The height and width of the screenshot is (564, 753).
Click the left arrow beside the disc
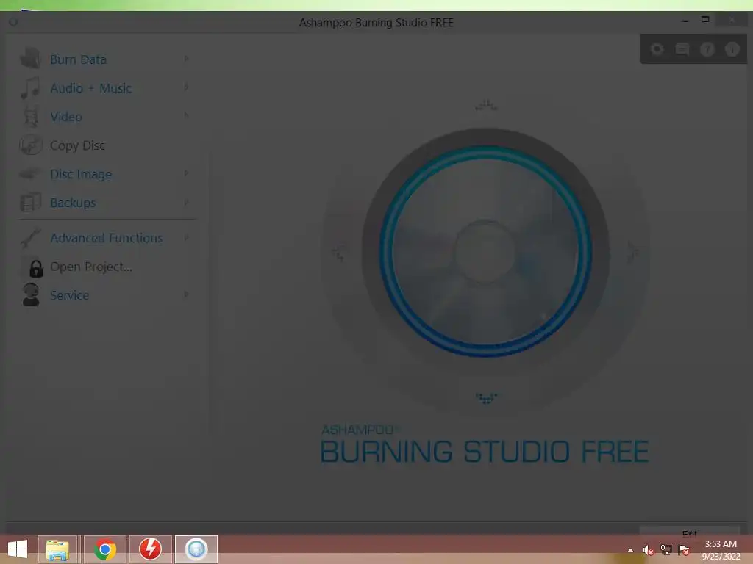coord(338,253)
